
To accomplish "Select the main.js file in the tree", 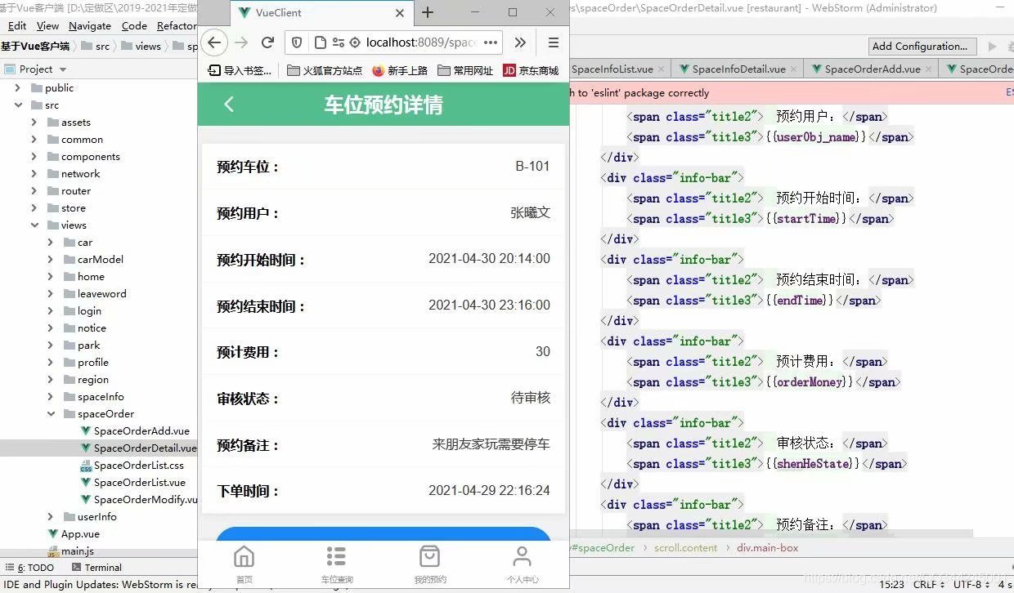I will 70,551.
